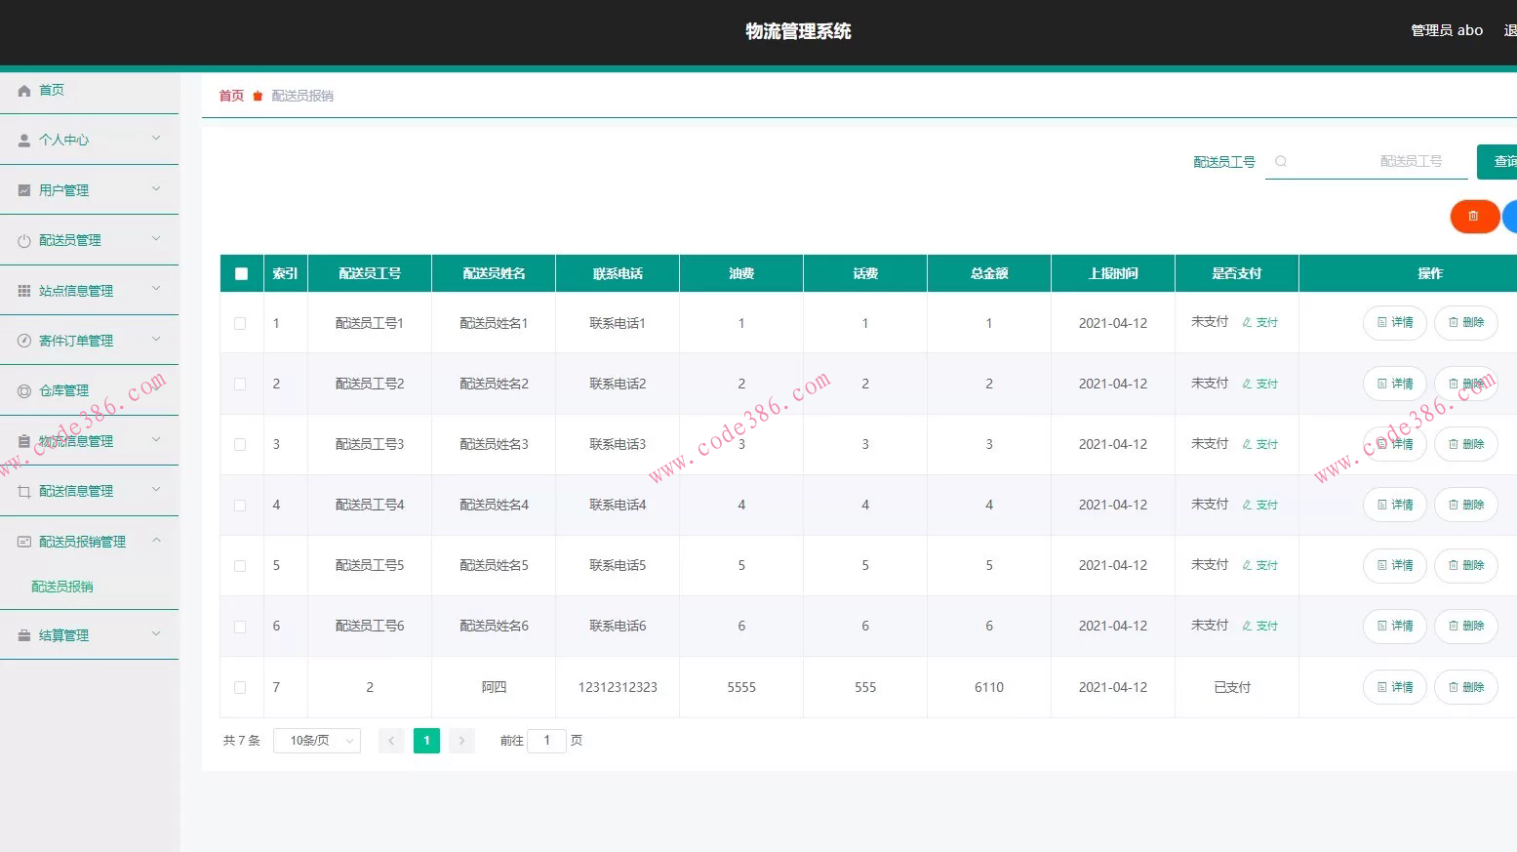Click the 删除 button in row 5

tap(1465, 565)
